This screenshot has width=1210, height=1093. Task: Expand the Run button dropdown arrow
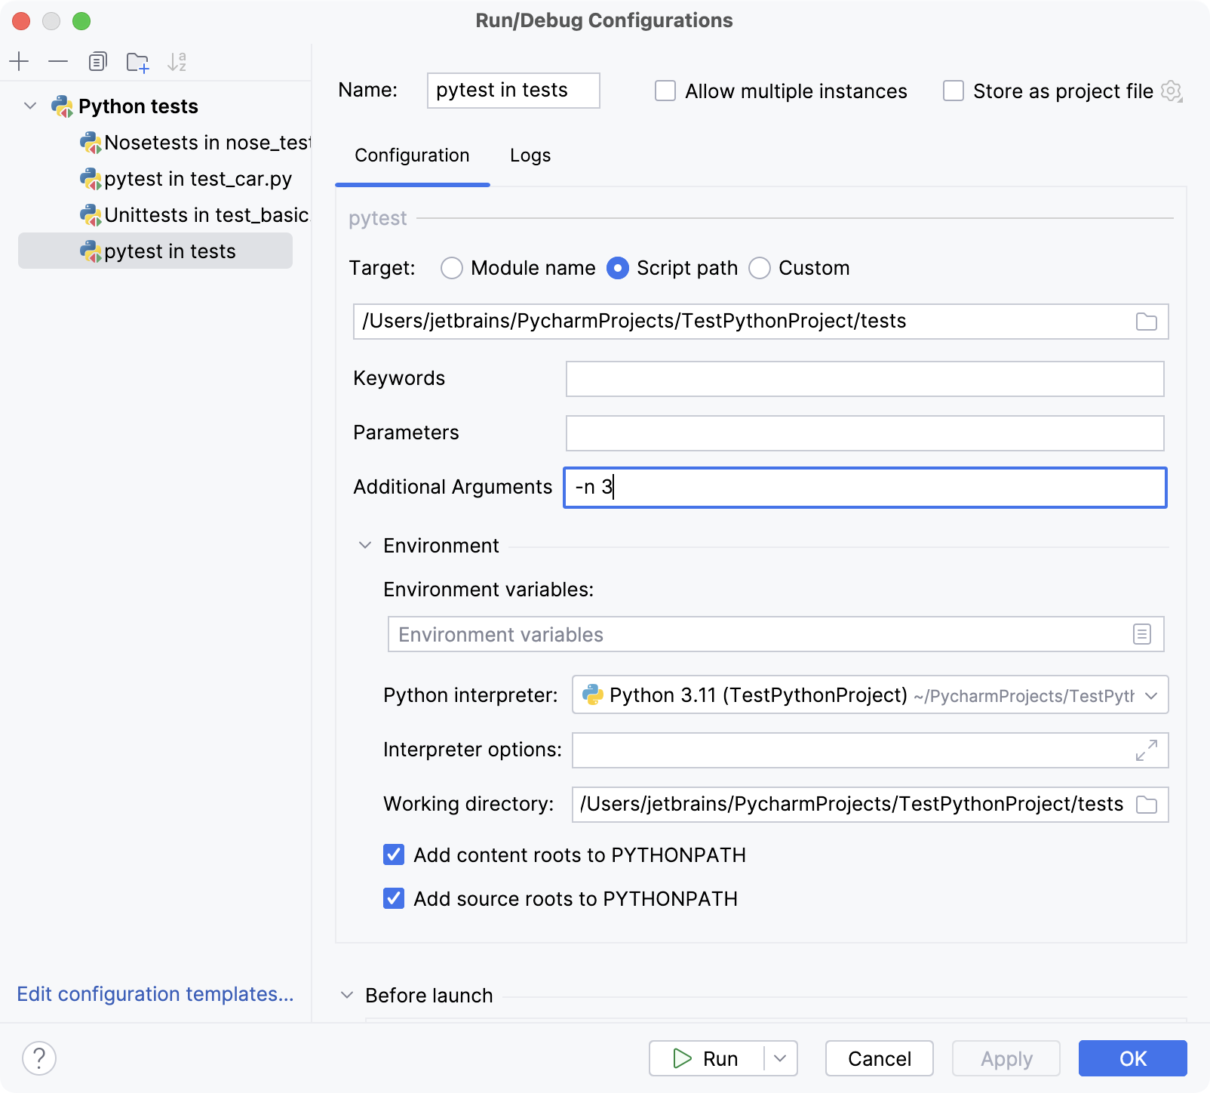779,1058
